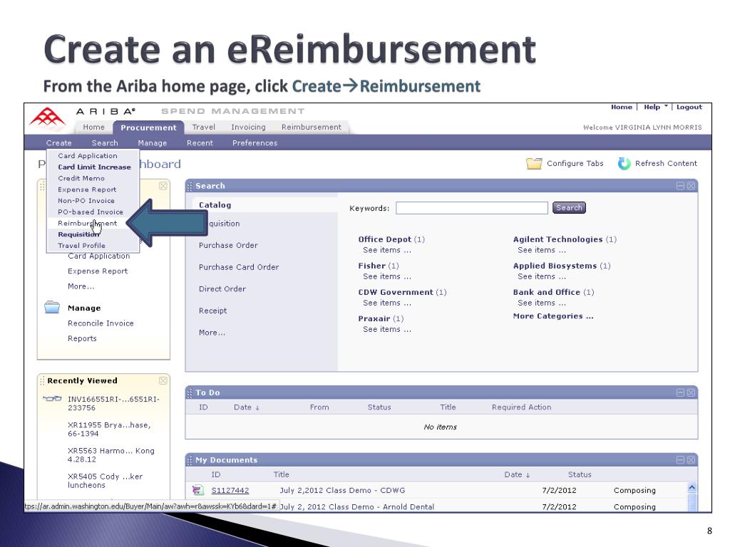
Task: Sort To Do list by Date arrow
Action: coord(257,408)
